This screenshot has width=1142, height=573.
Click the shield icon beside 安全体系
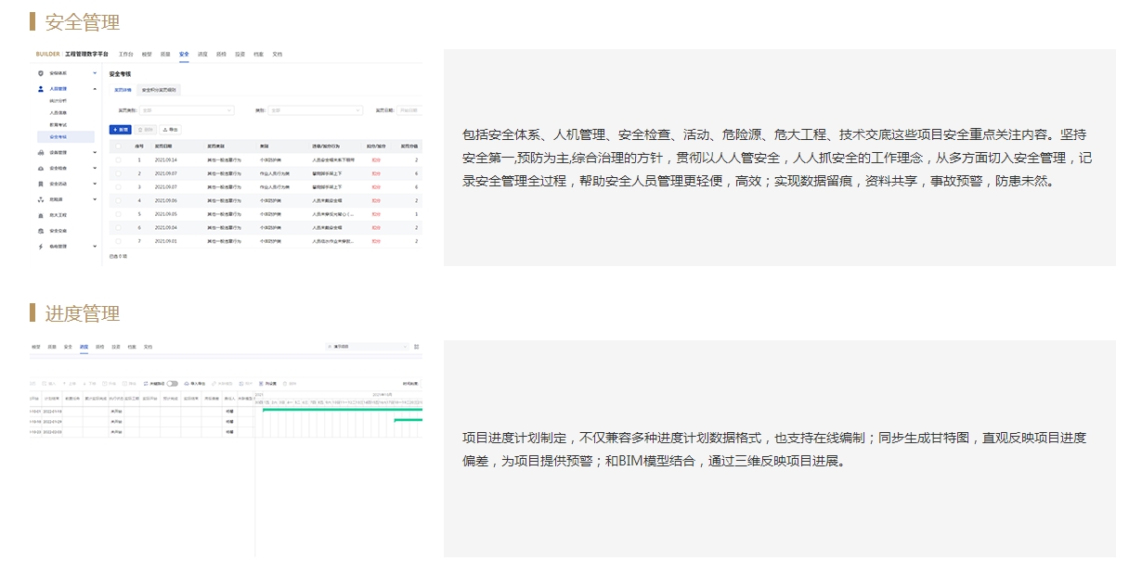40,72
